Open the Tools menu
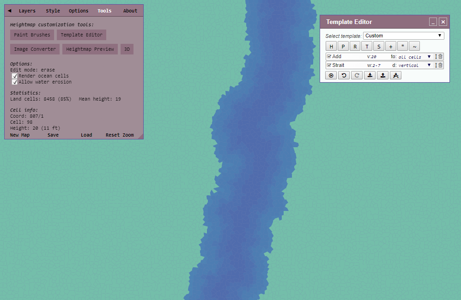The image size is (461, 300). [x=104, y=11]
